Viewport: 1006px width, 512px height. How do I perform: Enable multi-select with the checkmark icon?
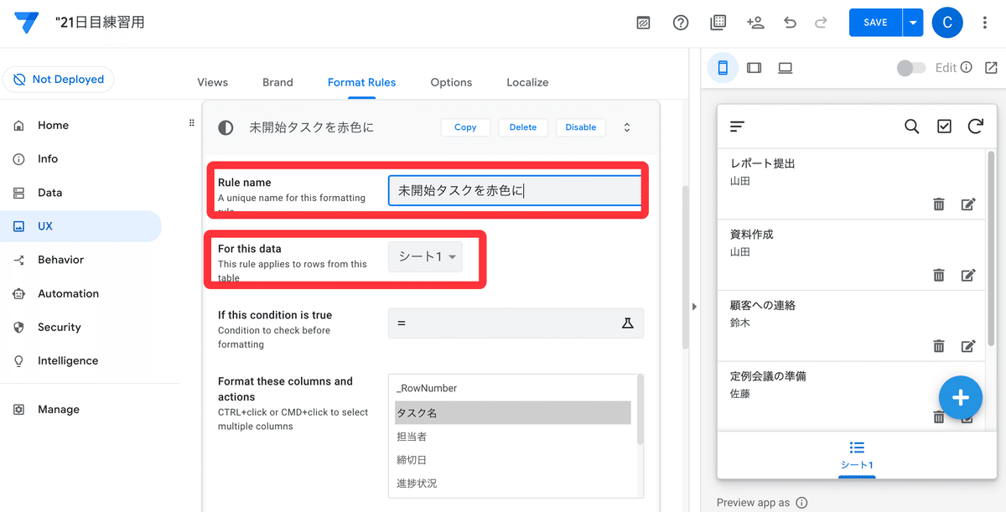click(x=944, y=127)
